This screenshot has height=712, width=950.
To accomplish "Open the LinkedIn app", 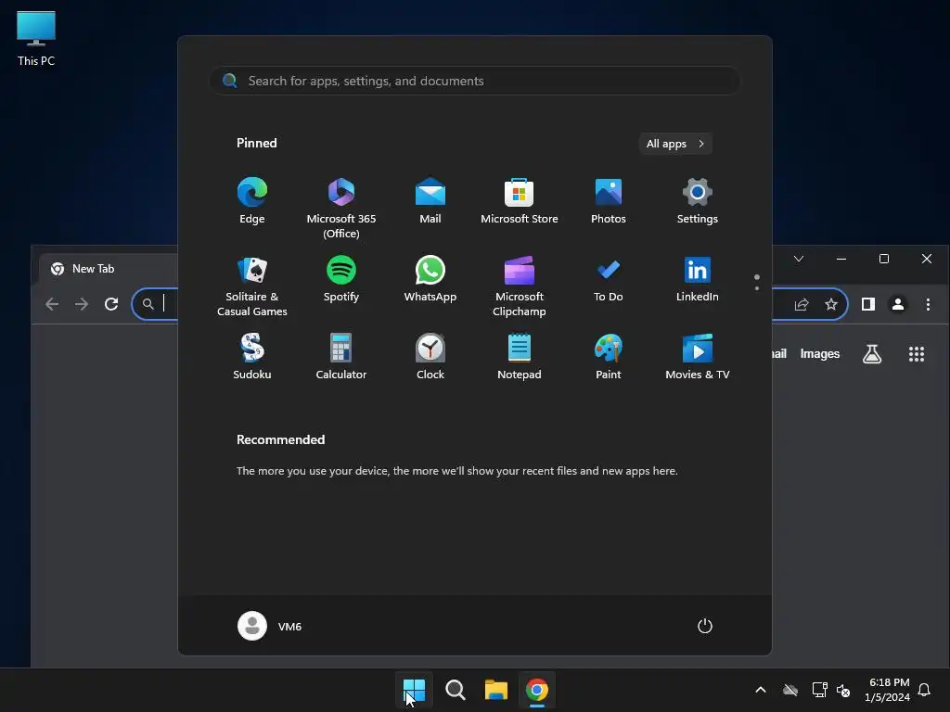I will tap(698, 280).
